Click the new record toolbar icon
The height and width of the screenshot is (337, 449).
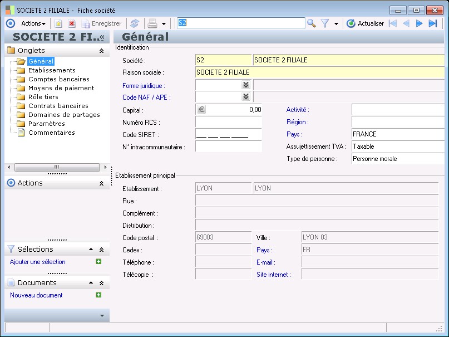click(x=58, y=23)
